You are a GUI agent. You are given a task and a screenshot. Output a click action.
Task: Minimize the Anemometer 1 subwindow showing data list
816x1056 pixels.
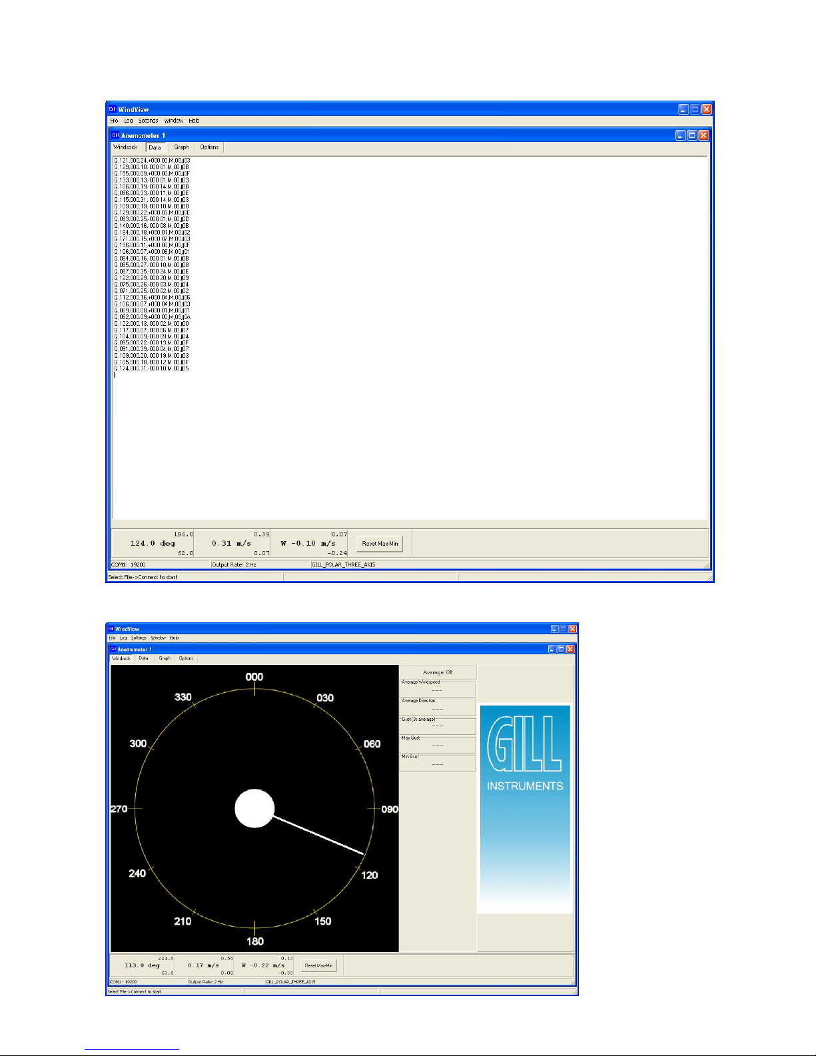click(x=680, y=135)
